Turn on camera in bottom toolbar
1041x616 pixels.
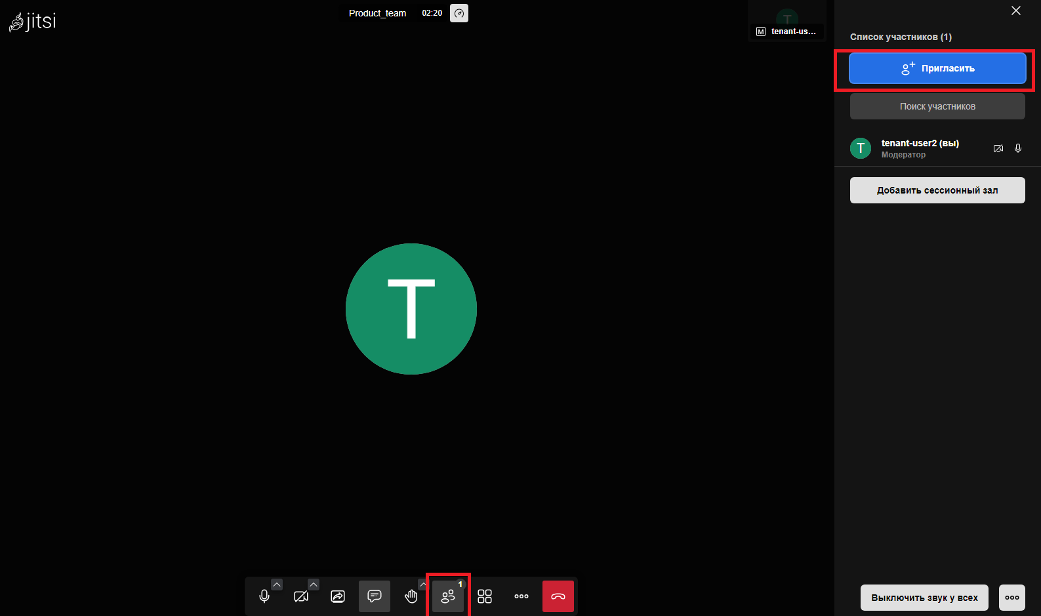click(301, 596)
